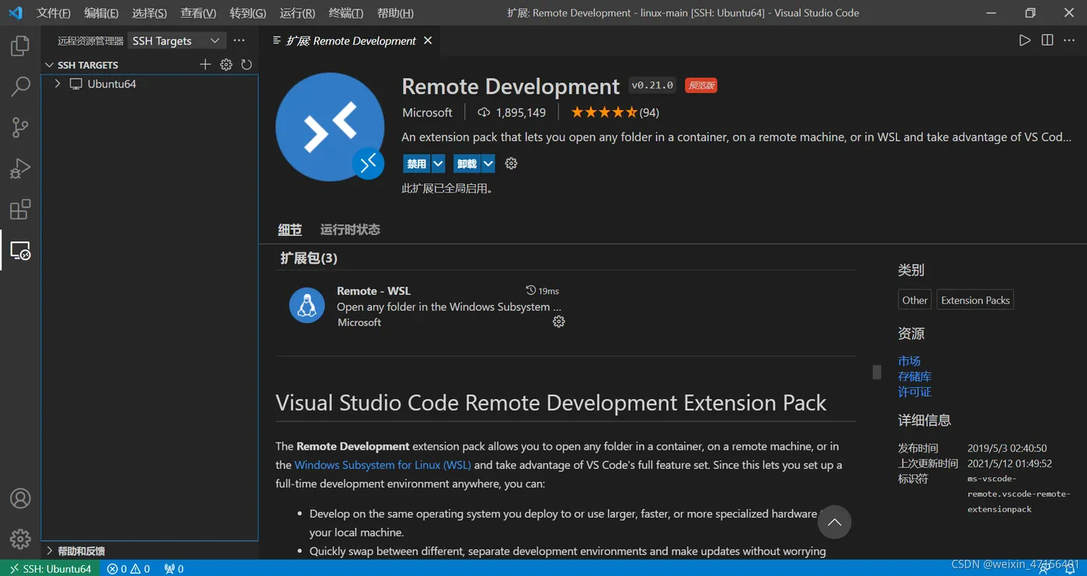1087x576 pixels.
Task: Open the 市场 marketplace link
Action: tap(909, 361)
